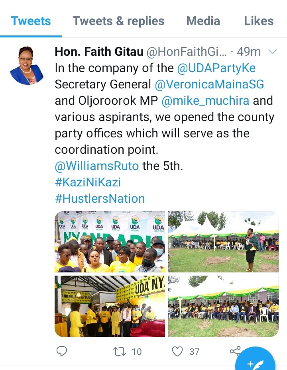Screen dimensions: 287x370
Task: Select the Likes tab
Action: point(259,21)
